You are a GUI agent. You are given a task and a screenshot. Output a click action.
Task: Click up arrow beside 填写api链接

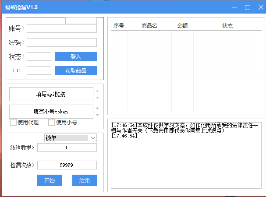[98, 91]
